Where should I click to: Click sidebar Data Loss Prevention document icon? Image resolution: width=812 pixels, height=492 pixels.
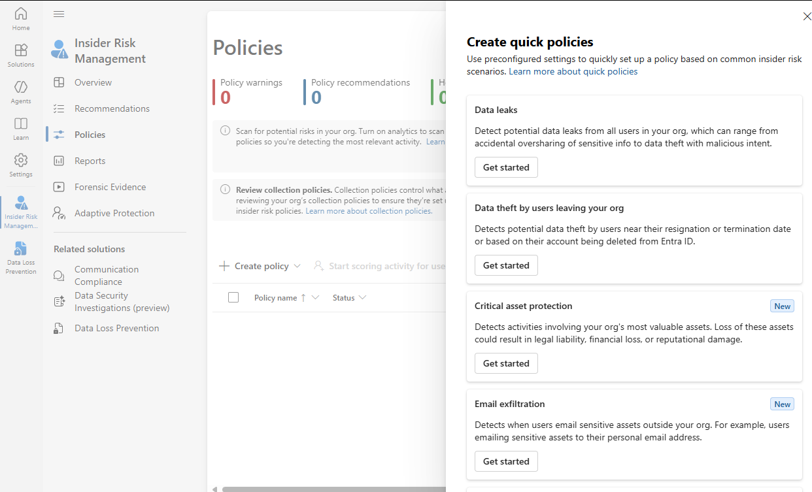click(x=59, y=328)
